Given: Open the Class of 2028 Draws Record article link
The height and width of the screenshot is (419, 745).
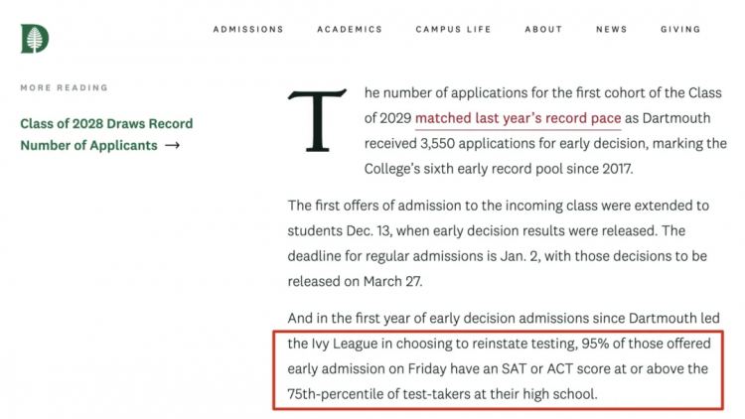Looking at the screenshot, I should point(106,134).
